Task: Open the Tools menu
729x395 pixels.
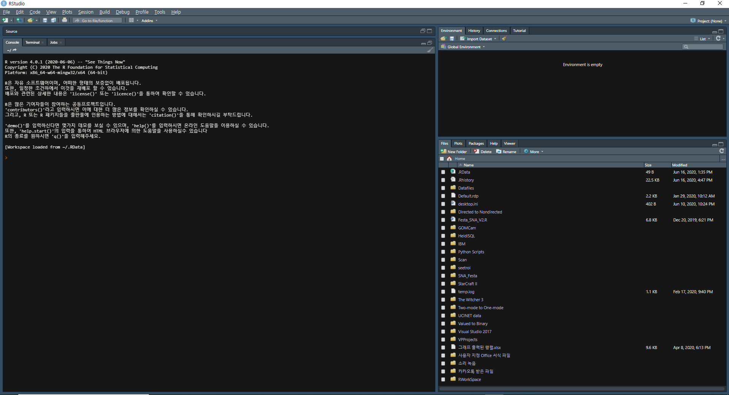Action: point(160,12)
